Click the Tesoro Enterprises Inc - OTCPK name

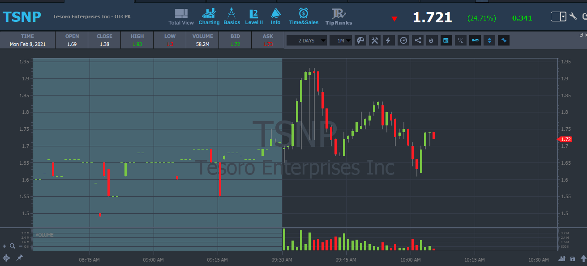(92, 17)
